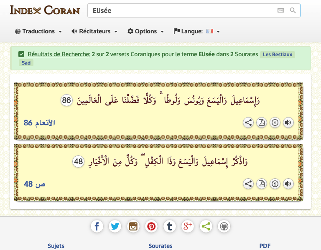321x250 pixels.
Task: Click the search magnifier icon
Action: pyautogui.click(x=293, y=10)
